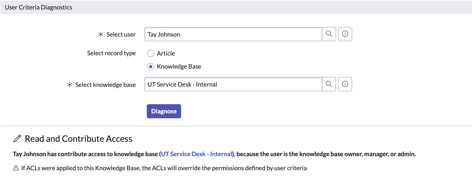Click mandatory asterisk beside Select knowledge base label

coord(69,85)
